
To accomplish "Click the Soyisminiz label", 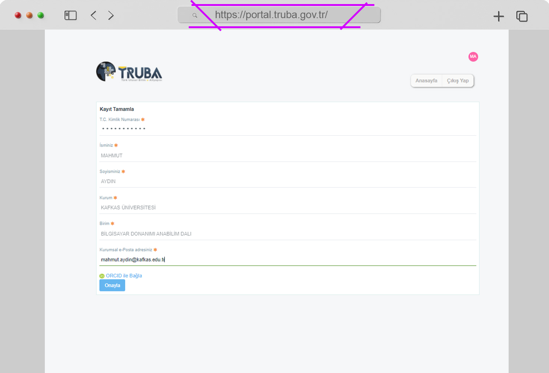I will pos(110,171).
